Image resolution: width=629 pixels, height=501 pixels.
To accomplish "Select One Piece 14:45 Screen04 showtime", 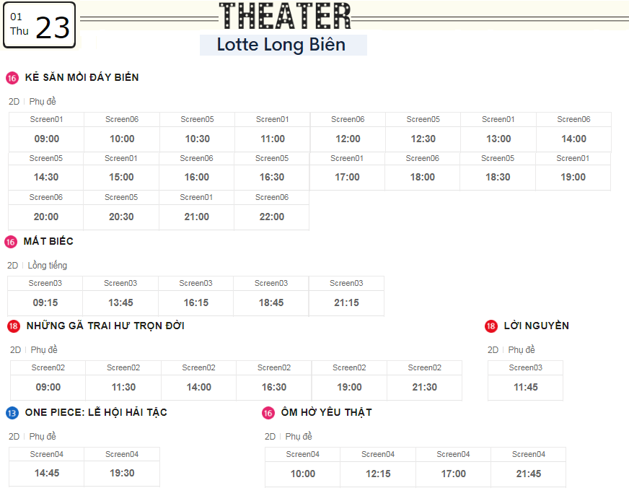I will [x=47, y=467].
